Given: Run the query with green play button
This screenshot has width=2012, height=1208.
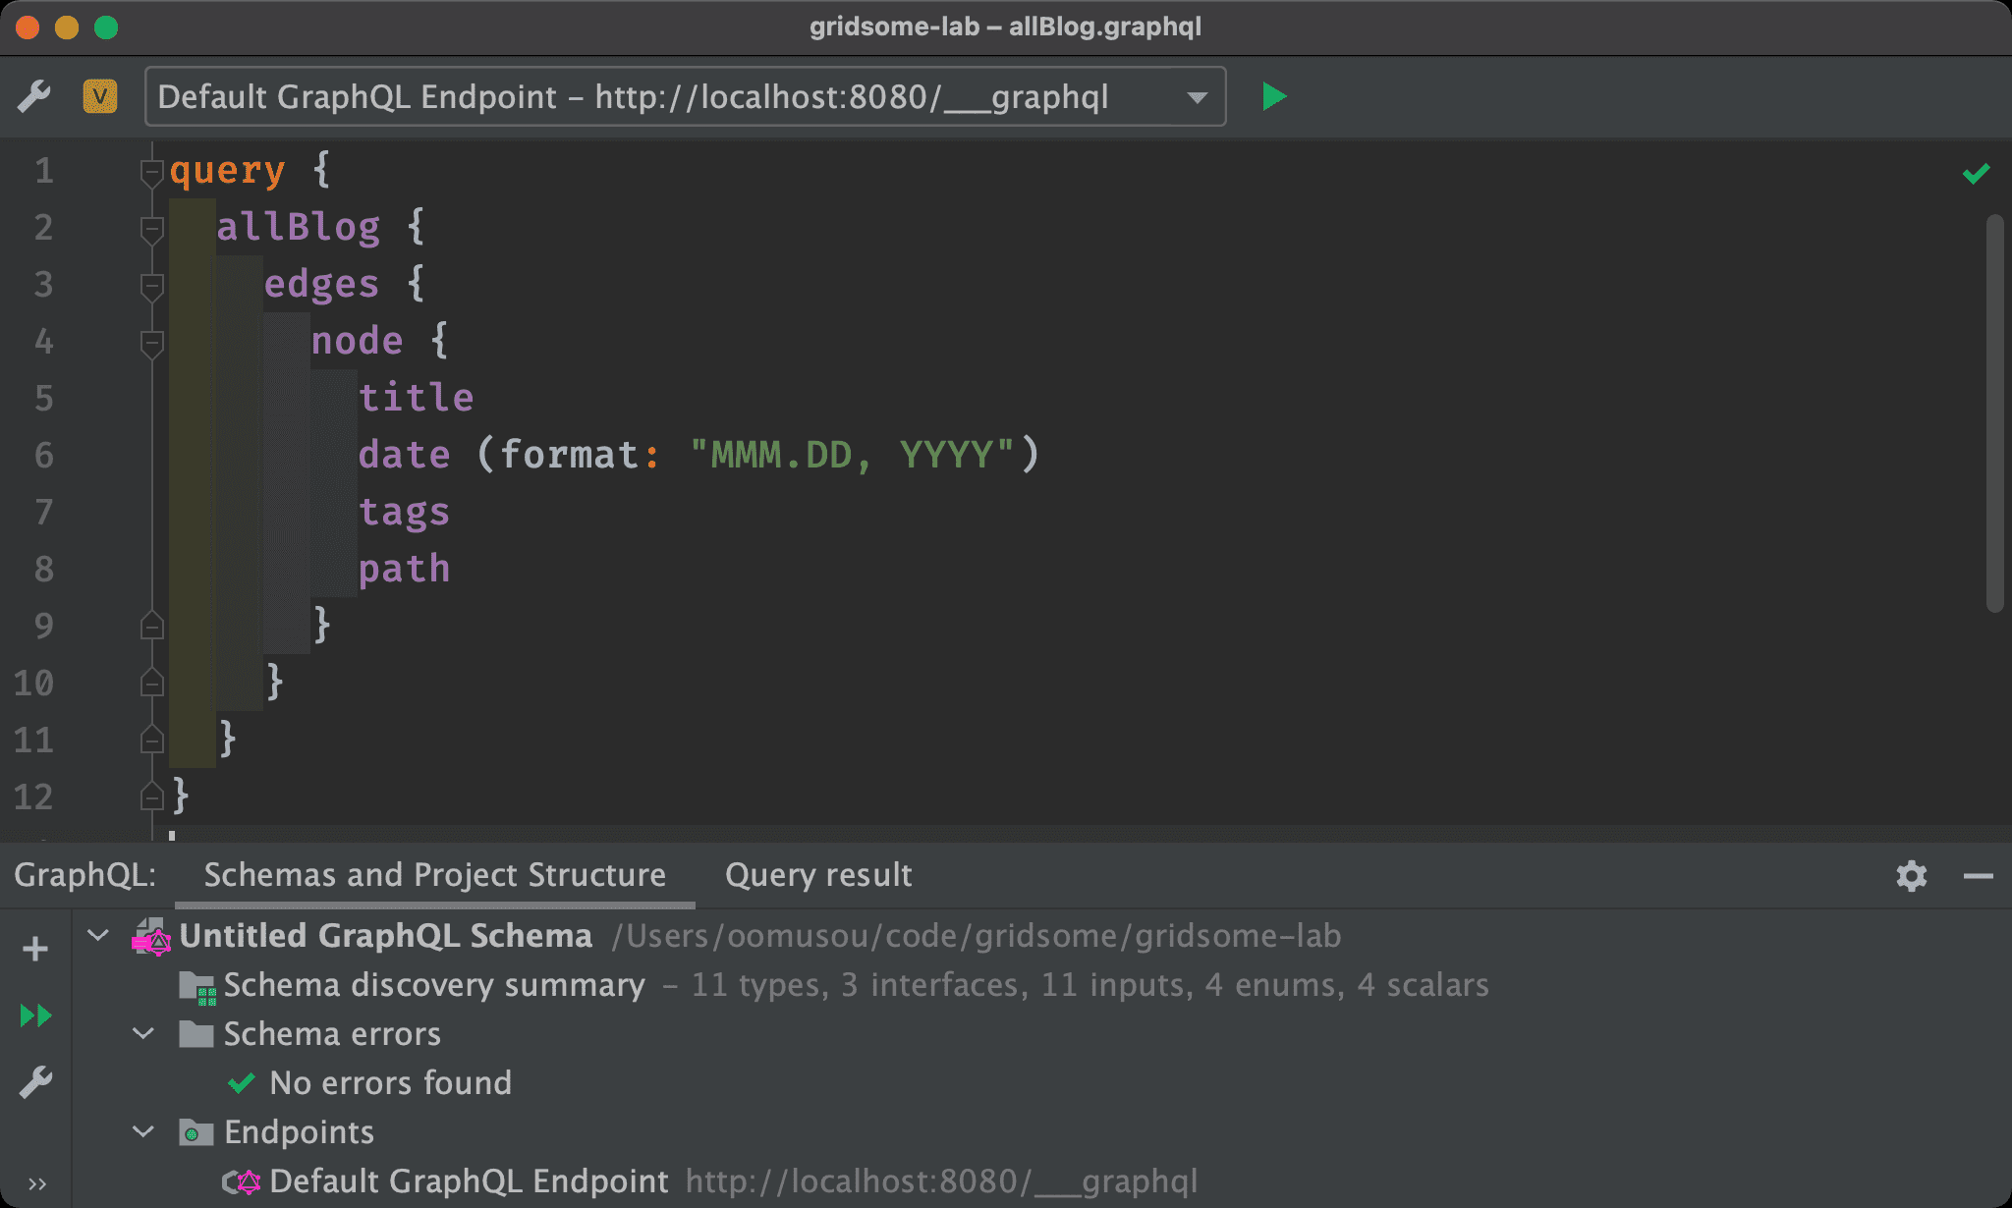Looking at the screenshot, I should coord(1274,96).
